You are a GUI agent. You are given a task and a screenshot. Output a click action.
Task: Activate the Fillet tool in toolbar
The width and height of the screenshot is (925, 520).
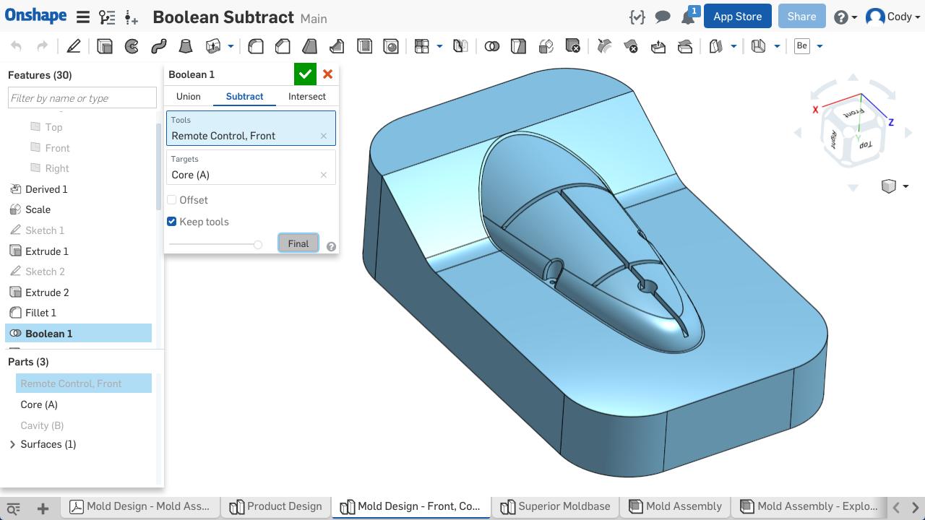click(x=256, y=46)
